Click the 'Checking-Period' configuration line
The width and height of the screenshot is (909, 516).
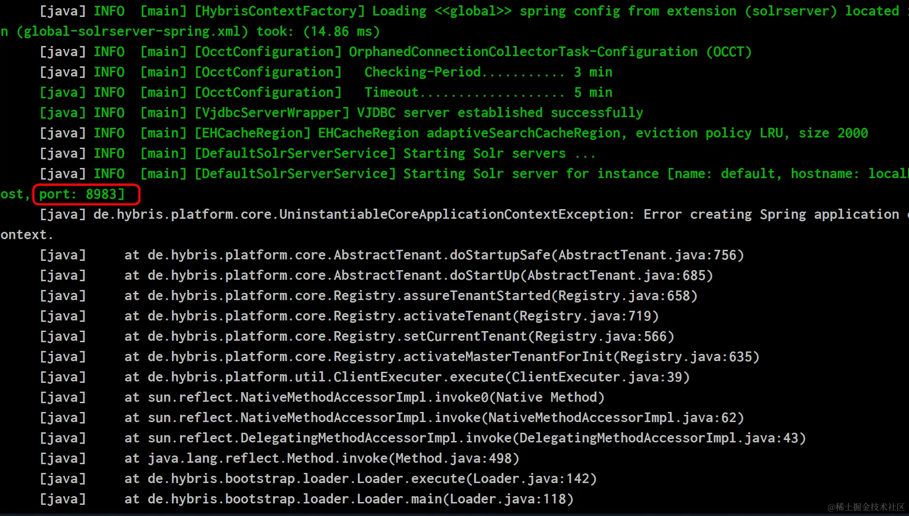tap(326, 73)
